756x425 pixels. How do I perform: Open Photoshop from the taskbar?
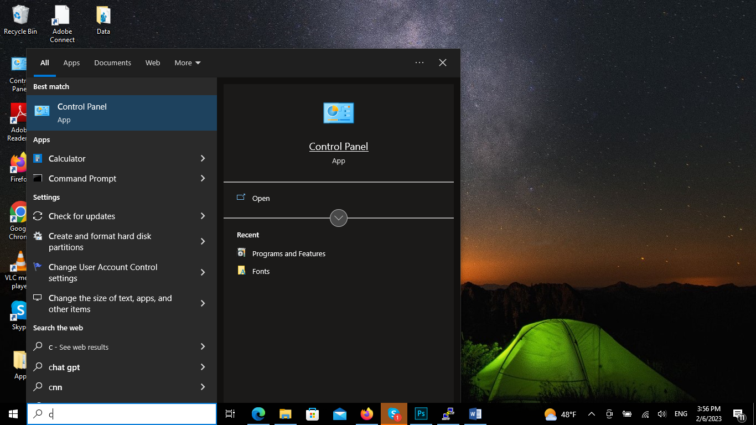click(x=421, y=414)
